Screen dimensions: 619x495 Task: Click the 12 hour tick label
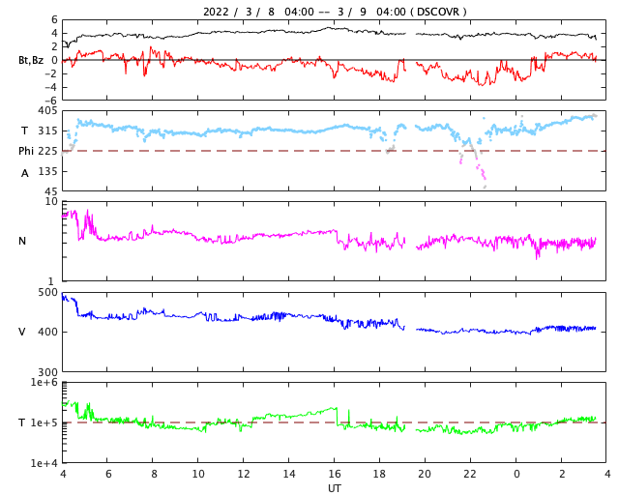click(244, 474)
